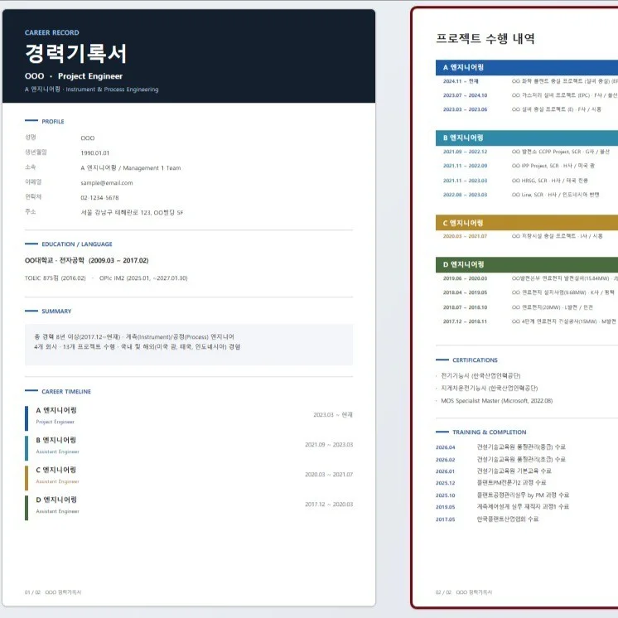Click 'Assistant Engineer' under timeline C 엔지니어링
The width and height of the screenshot is (618, 618).
[57, 481]
